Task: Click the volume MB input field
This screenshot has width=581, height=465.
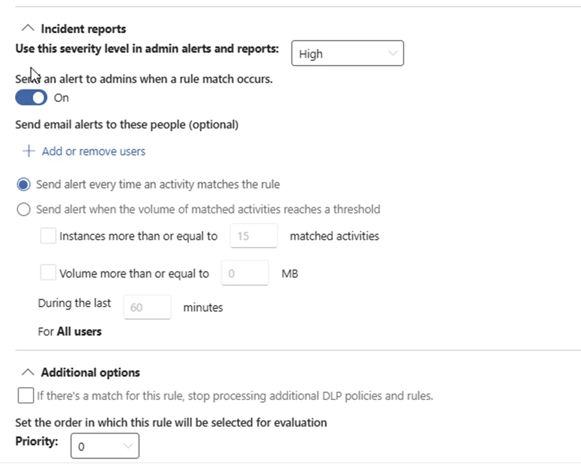Action: pyautogui.click(x=244, y=273)
